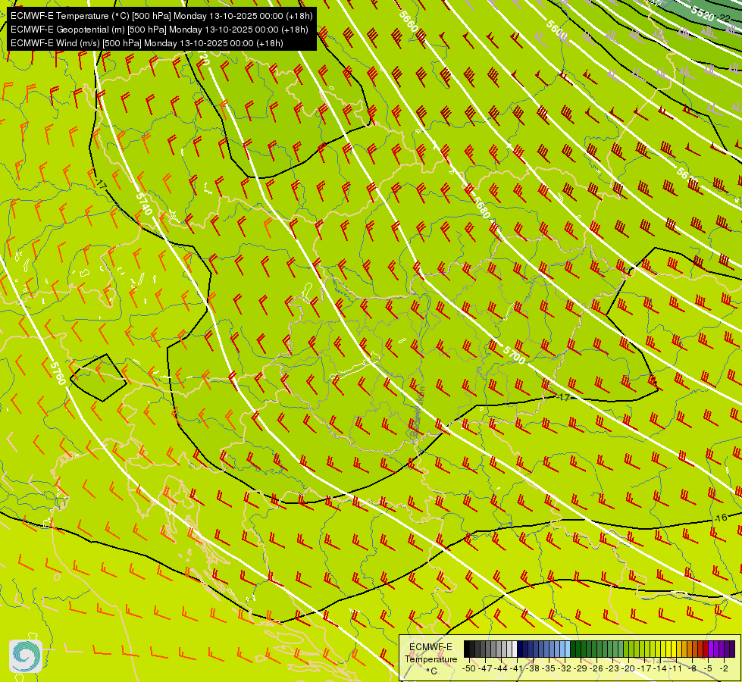Click the red swatch left of -5

pos(706,649)
